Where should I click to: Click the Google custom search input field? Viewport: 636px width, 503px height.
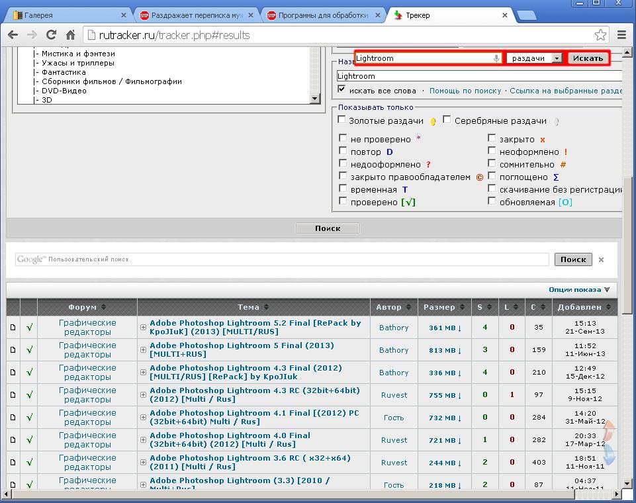coord(282,259)
